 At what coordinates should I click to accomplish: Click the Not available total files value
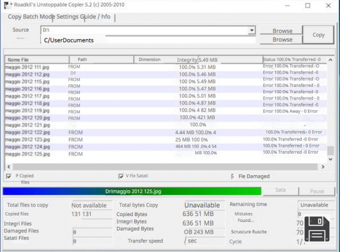coord(89,205)
